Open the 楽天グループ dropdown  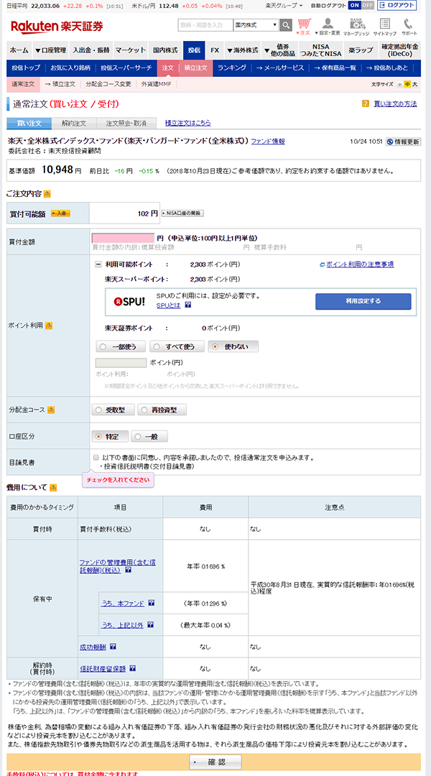[284, 5]
